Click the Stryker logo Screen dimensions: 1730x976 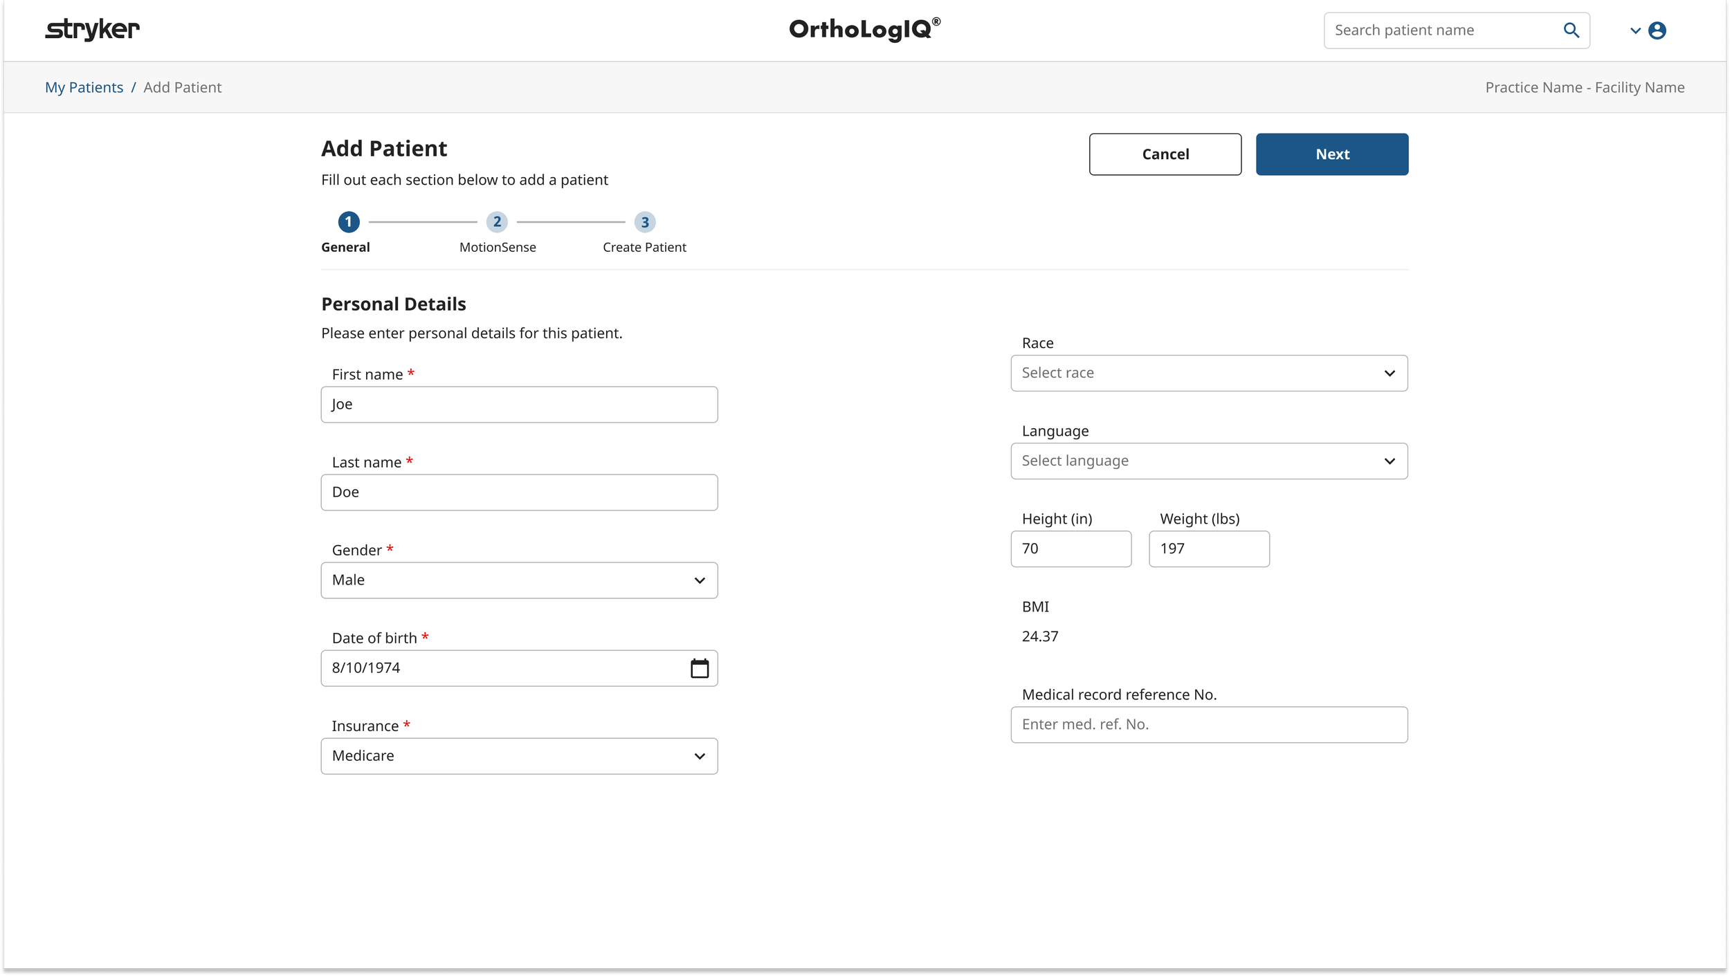pos(92,29)
